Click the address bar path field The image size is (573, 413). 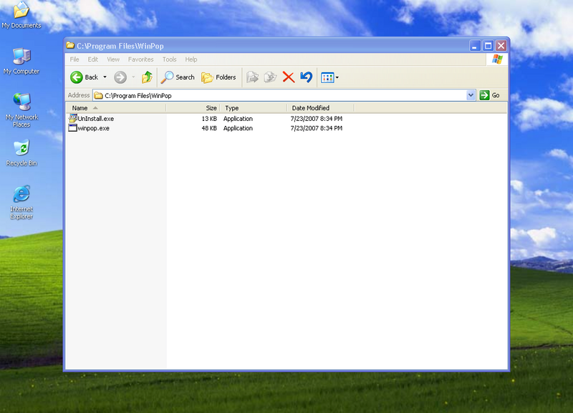tap(280, 95)
